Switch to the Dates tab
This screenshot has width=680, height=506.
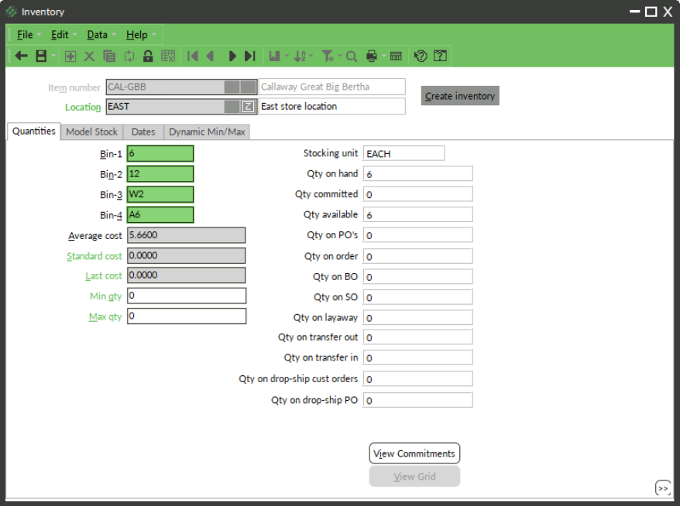143,132
